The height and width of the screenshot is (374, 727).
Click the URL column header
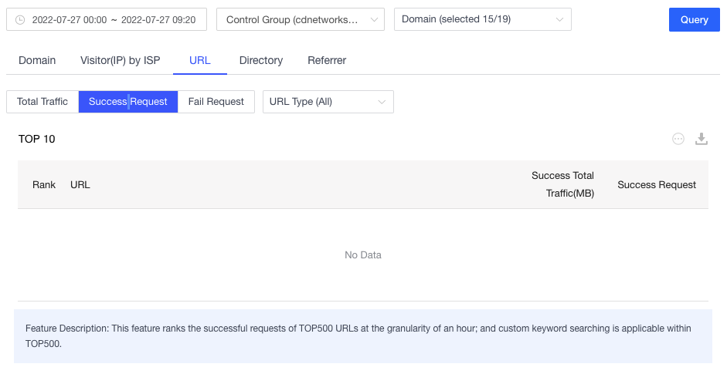[x=80, y=185]
